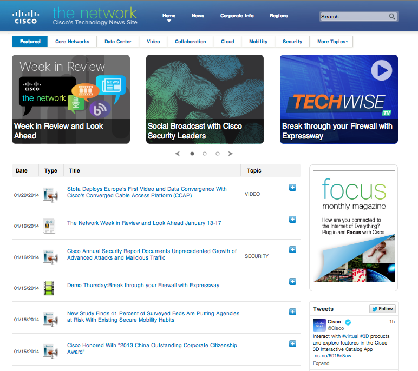This screenshot has height=371, width=418.
Task: Click verified badge next to Cisco name
Action: point(348,322)
